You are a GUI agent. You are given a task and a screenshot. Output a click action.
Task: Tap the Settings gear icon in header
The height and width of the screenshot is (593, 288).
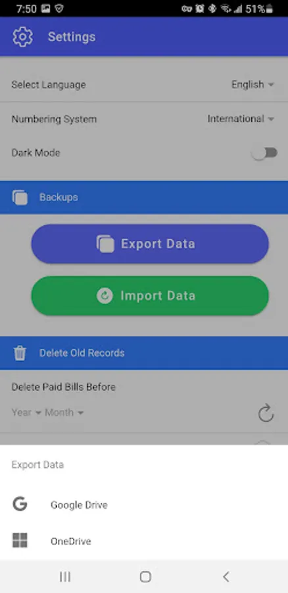pyautogui.click(x=22, y=37)
